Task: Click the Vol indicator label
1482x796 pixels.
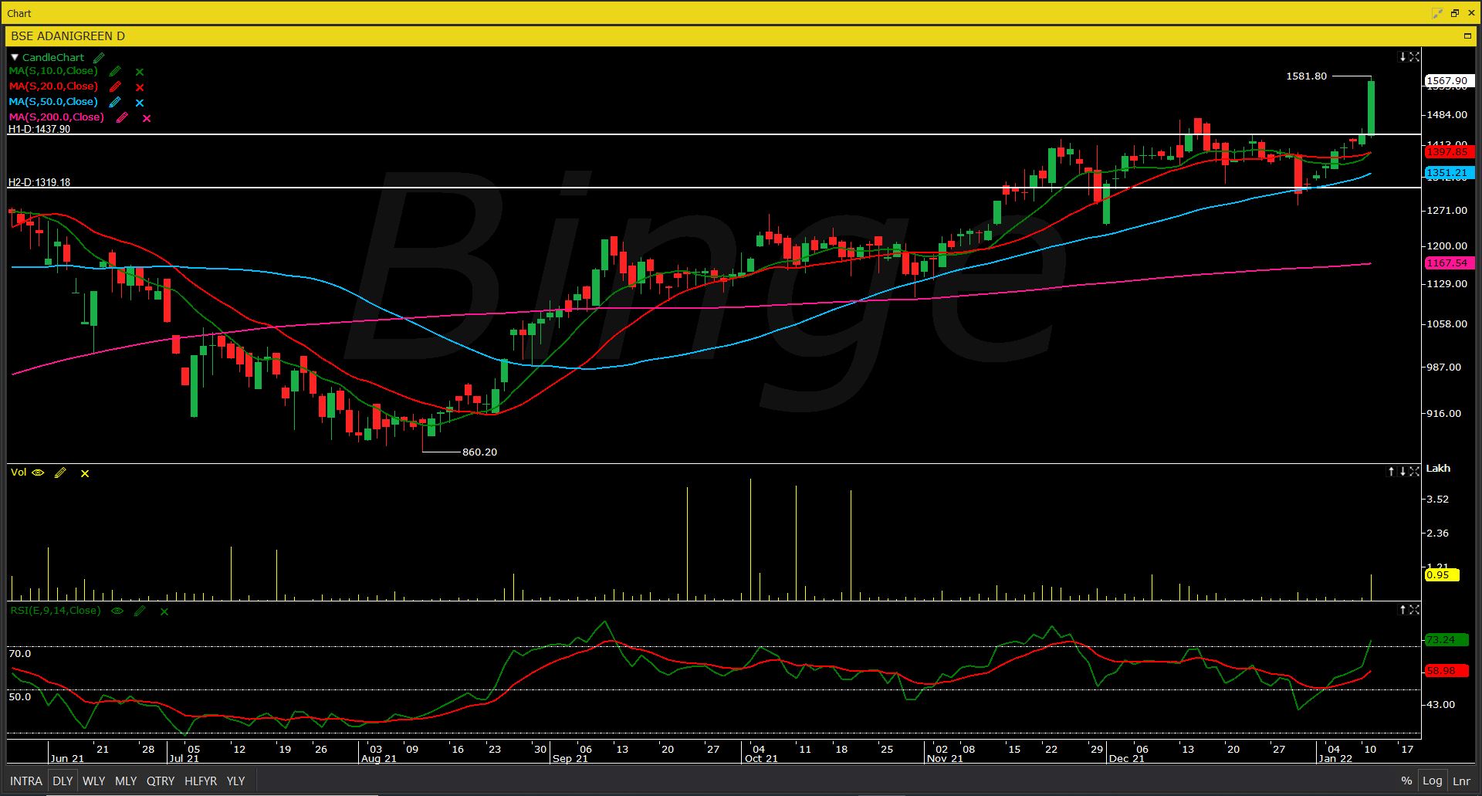Action: point(19,473)
